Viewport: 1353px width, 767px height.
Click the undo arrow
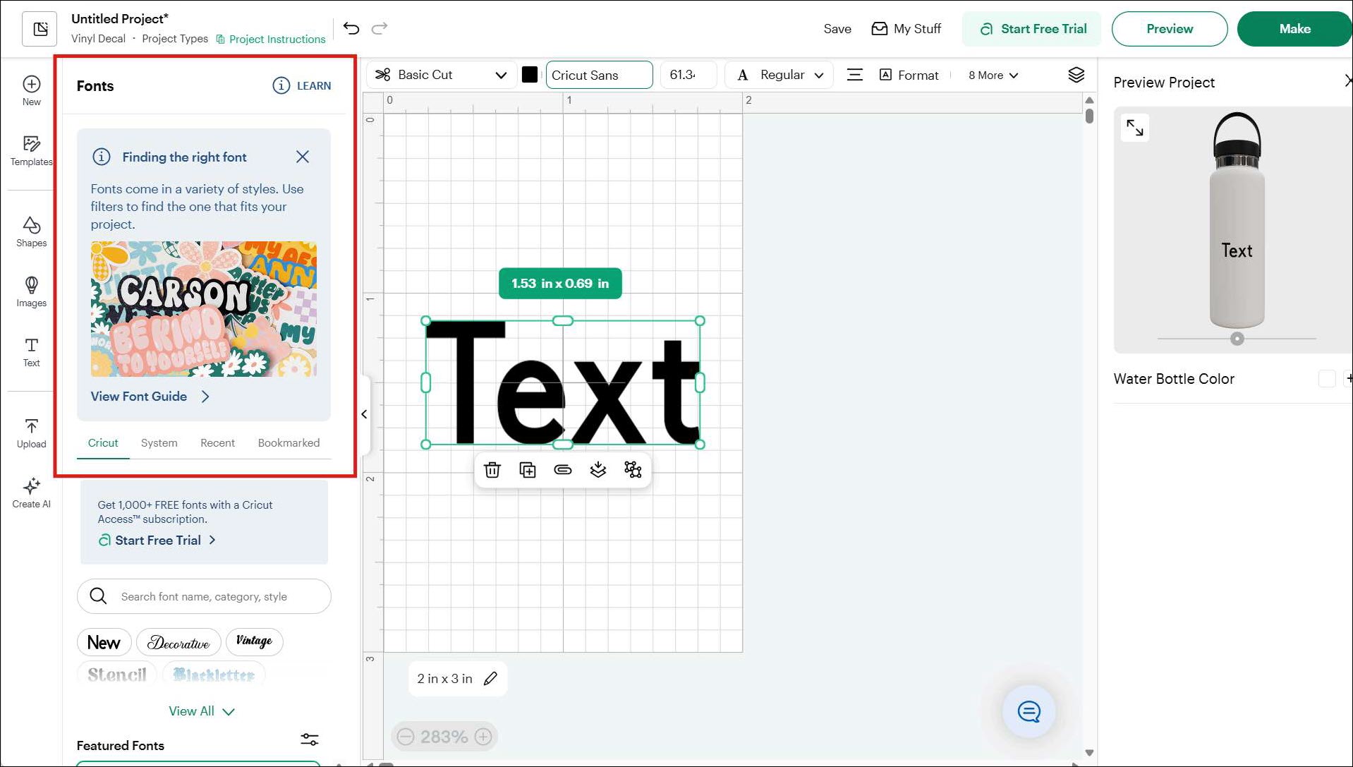pos(351,28)
